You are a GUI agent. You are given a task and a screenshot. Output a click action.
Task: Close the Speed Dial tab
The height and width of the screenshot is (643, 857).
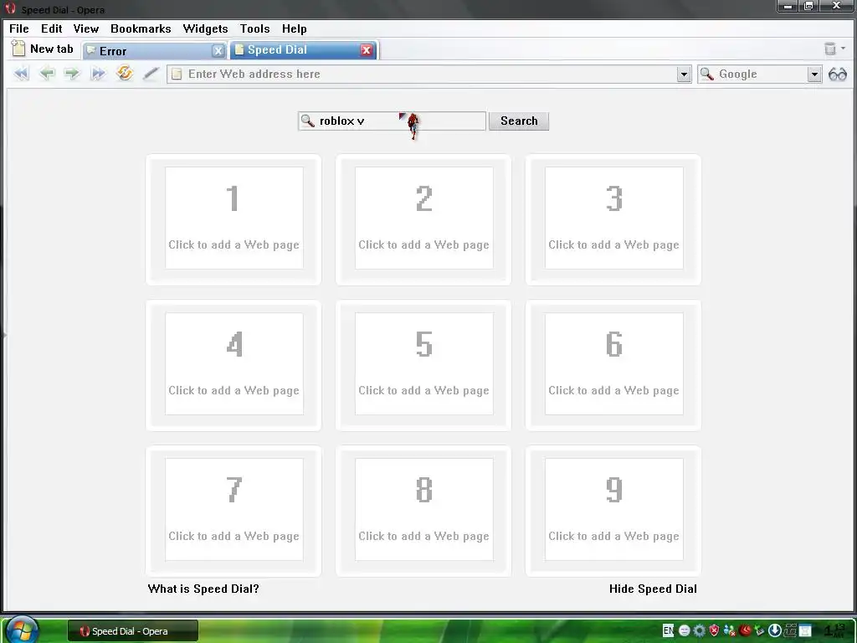(x=367, y=50)
